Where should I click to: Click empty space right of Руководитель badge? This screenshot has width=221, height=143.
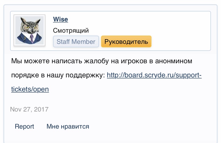(x=180, y=41)
